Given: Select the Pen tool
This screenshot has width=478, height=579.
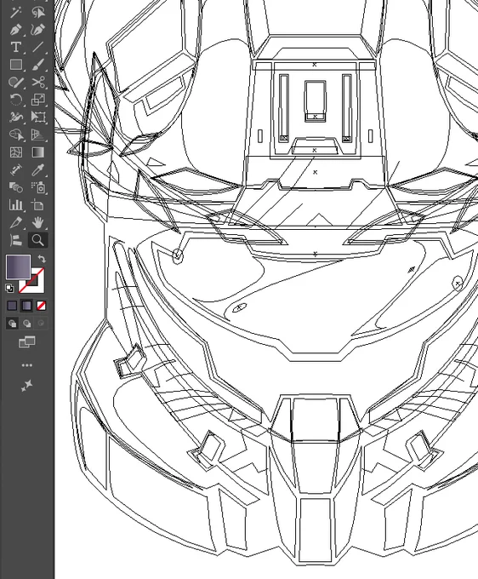Looking at the screenshot, I should pyautogui.click(x=16, y=30).
